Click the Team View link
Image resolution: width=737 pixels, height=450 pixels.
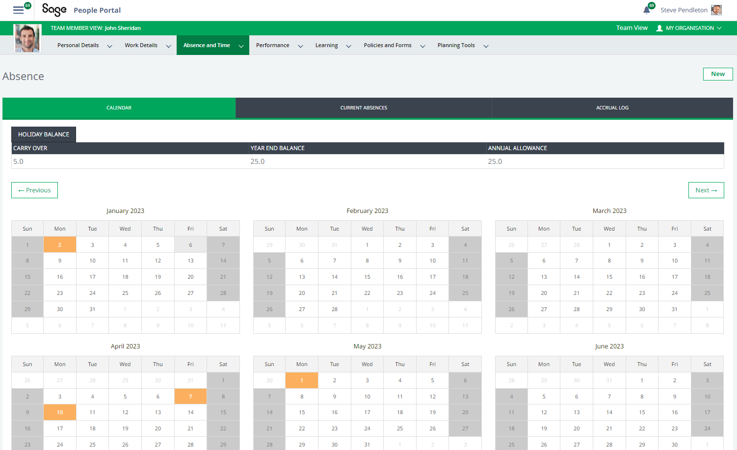pos(632,28)
